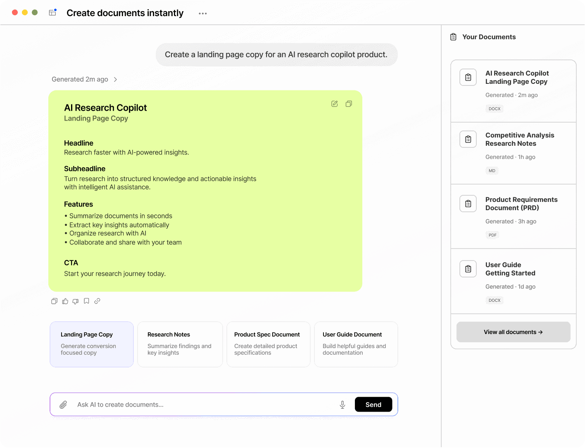Click the MD format tag
This screenshot has width=585, height=448.
click(x=492, y=171)
